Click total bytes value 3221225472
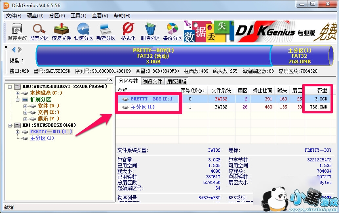 coord(319,160)
